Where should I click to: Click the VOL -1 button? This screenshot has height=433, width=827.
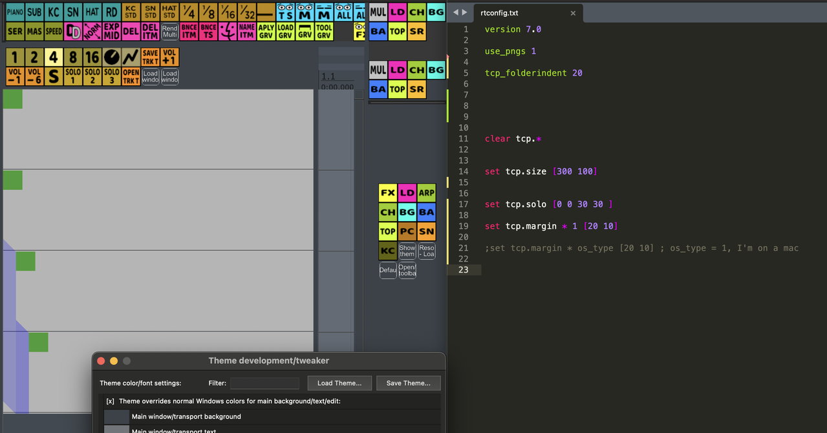point(15,76)
